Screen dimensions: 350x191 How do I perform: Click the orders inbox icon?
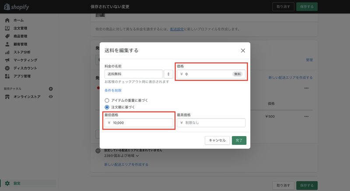point(7,28)
